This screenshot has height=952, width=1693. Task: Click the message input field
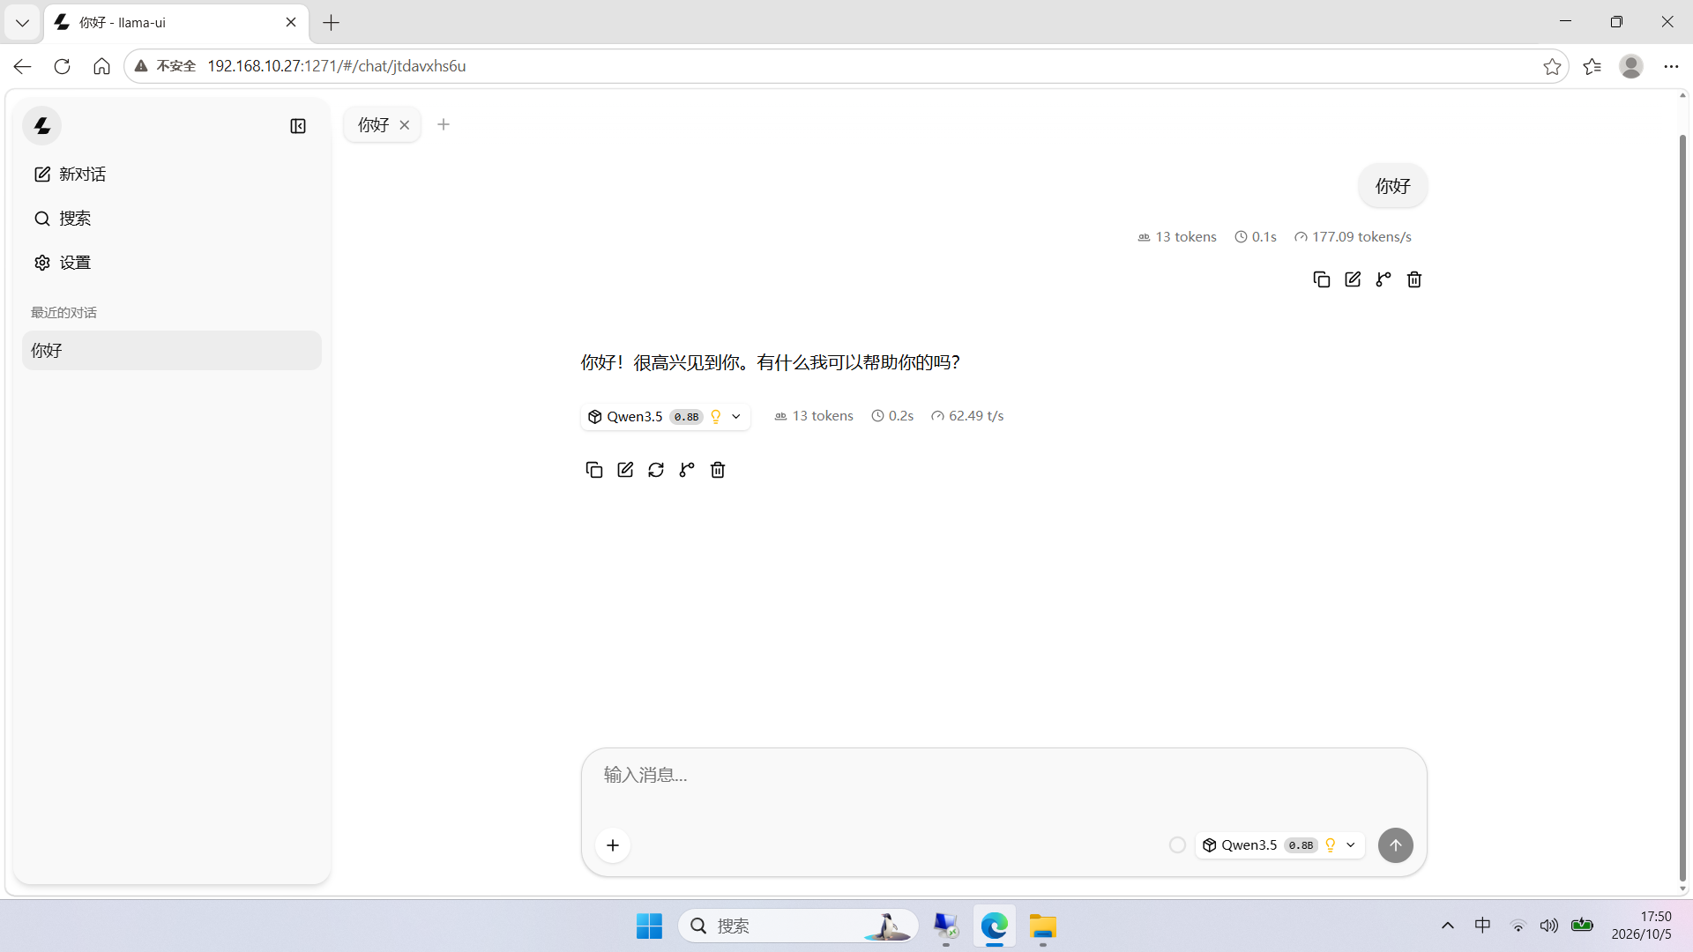pyautogui.click(x=1003, y=776)
